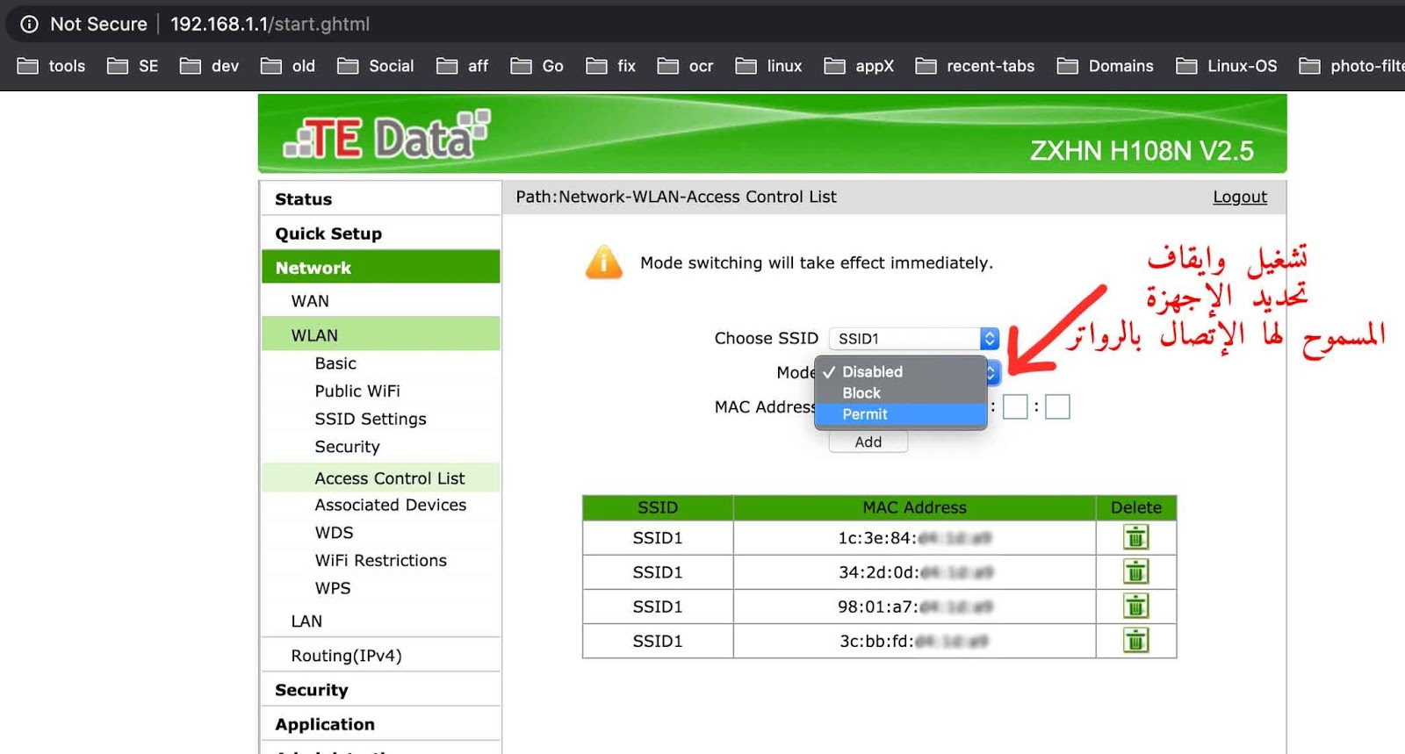Delete the 1c:3e:84 MAC address entry
1405x754 pixels.
[x=1135, y=537]
